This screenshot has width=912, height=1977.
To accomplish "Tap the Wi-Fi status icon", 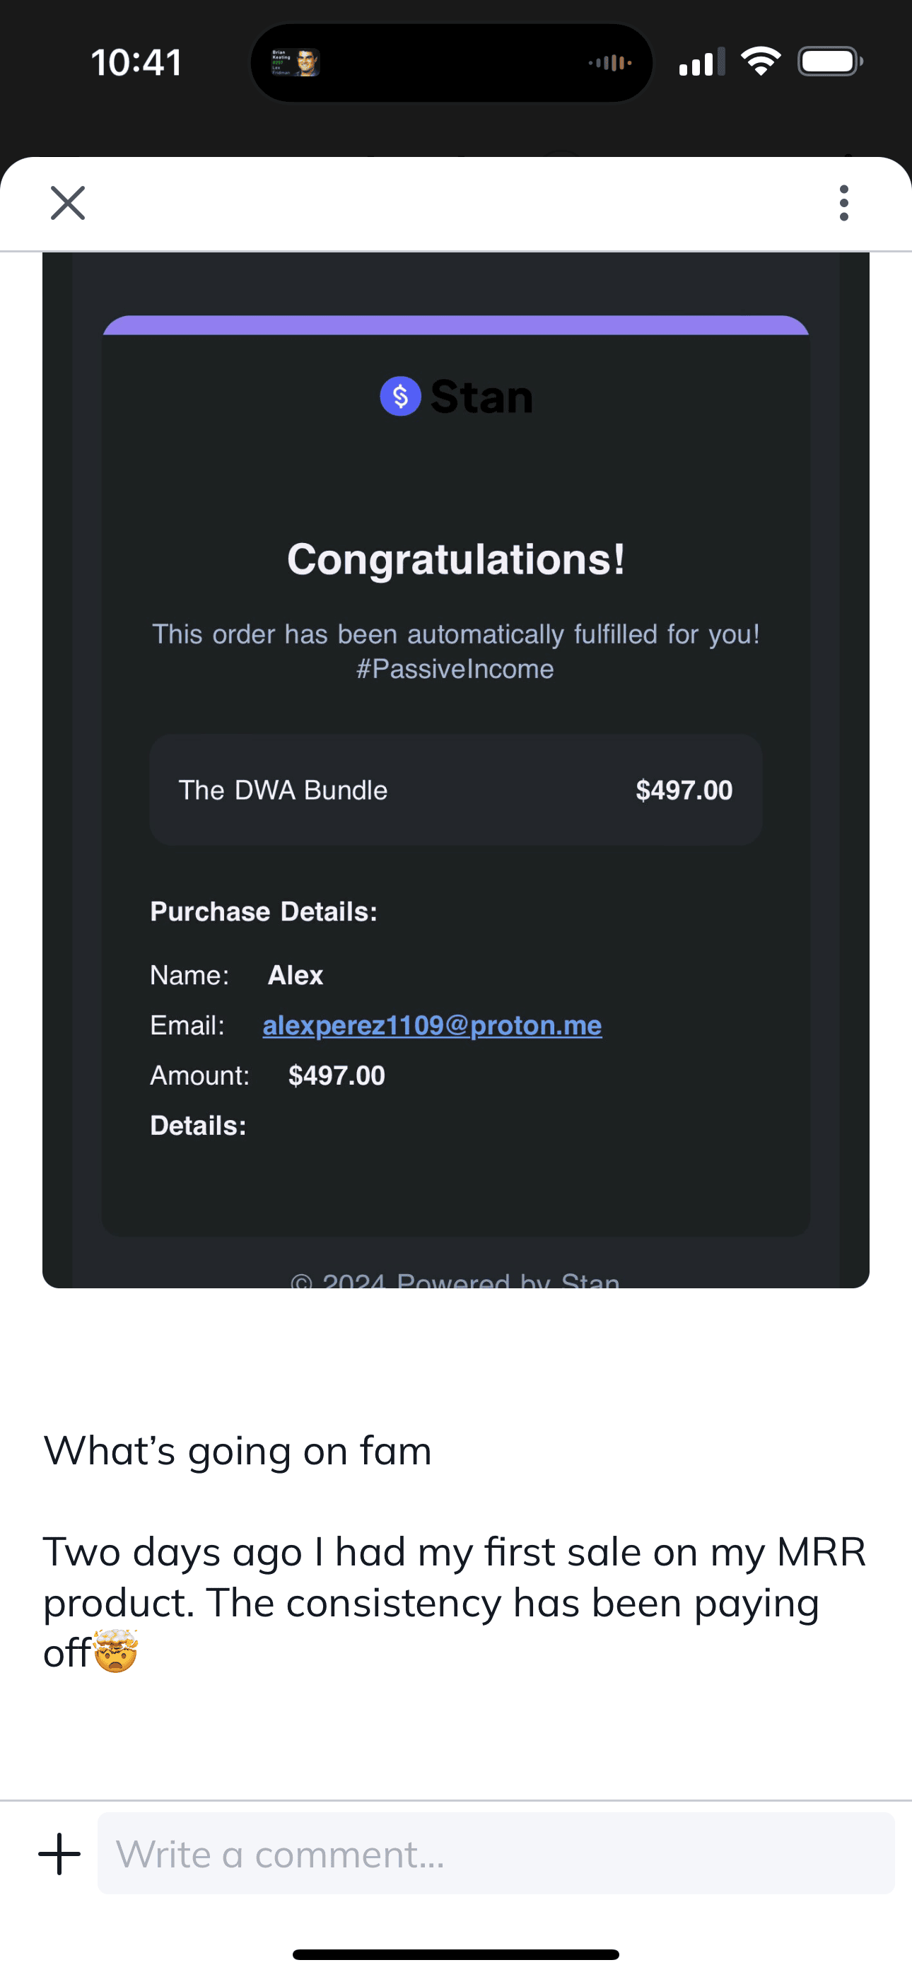I will click(760, 62).
